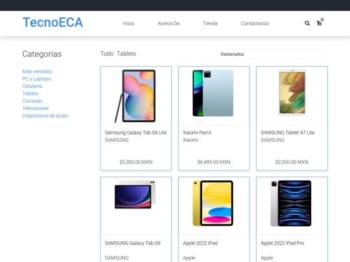
Task: Click the TecnoECA logo
Action: click(x=52, y=23)
